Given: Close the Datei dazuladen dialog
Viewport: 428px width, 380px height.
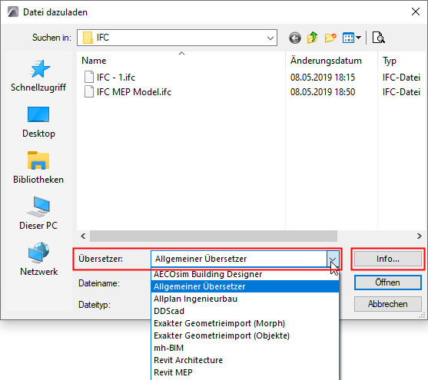Looking at the screenshot, I should click(x=416, y=12).
